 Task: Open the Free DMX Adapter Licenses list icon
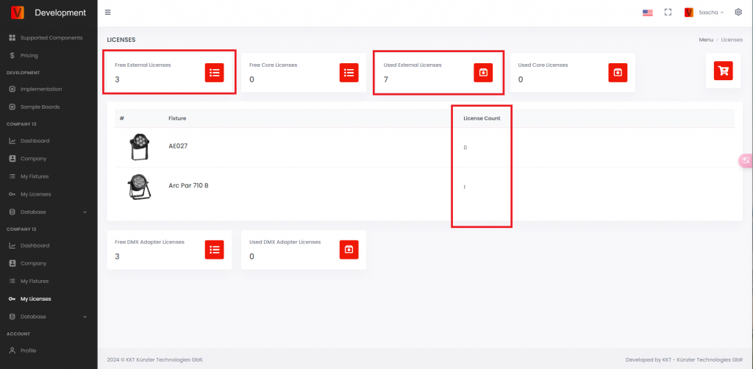click(x=214, y=249)
